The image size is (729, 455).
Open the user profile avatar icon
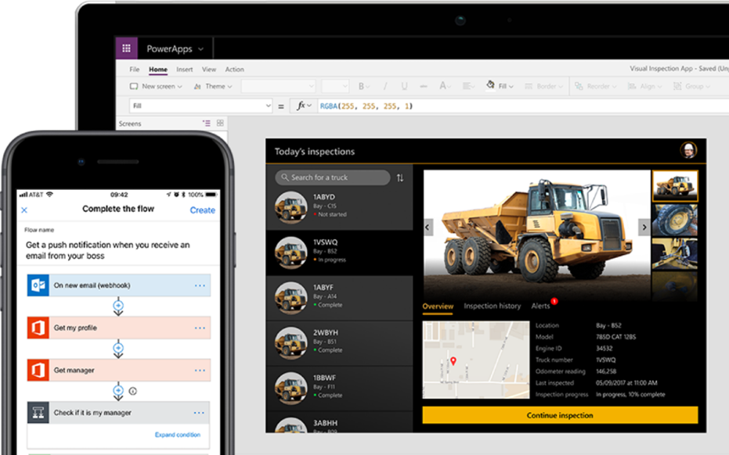[x=688, y=150]
